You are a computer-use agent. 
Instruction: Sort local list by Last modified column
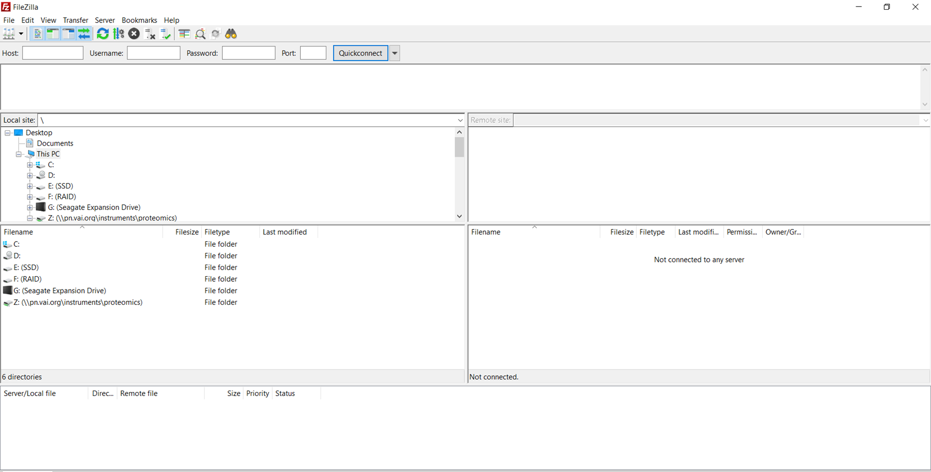tap(289, 232)
